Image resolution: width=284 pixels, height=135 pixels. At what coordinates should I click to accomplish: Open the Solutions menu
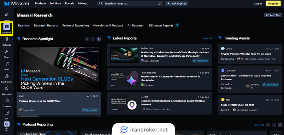(56, 3)
